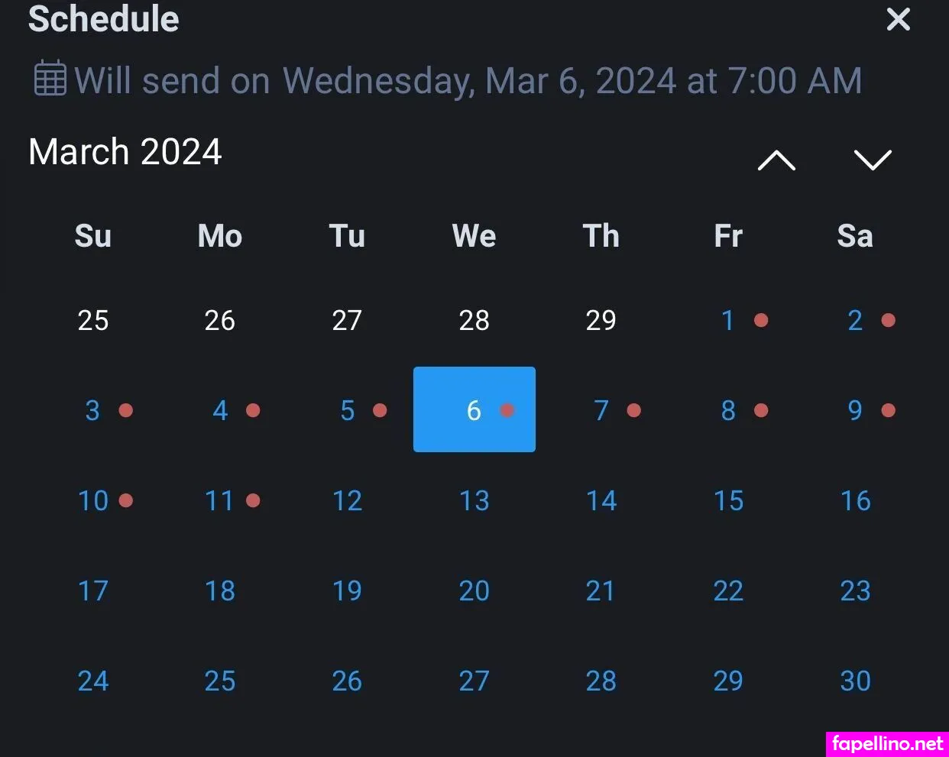Select the highlighted date March 6
Viewport: 949px width, 757px height.
pyautogui.click(x=474, y=410)
